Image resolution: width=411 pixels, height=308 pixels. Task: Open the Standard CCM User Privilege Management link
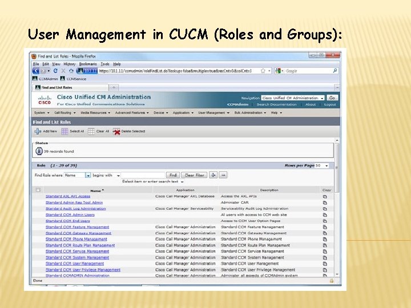point(83,270)
